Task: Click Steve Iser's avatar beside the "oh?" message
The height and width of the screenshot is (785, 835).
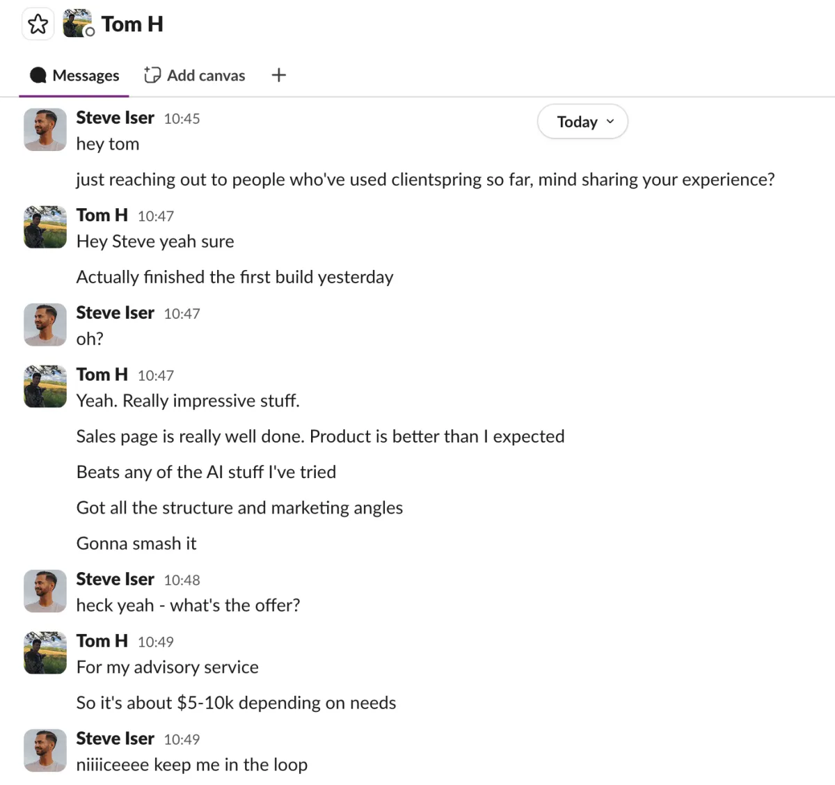Action: 45,324
